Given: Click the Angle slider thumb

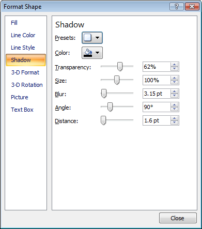Looking at the screenshot, I should coord(110,107).
